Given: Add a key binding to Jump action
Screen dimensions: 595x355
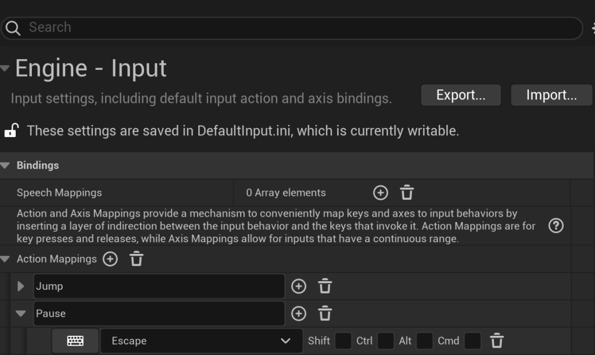Looking at the screenshot, I should [x=299, y=286].
